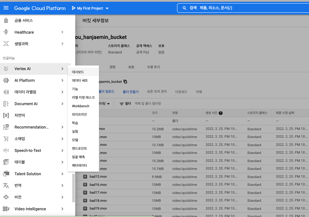Expand the Speech-to-Text submenu chevron
This screenshot has width=309, height=217.
[x=62, y=150]
